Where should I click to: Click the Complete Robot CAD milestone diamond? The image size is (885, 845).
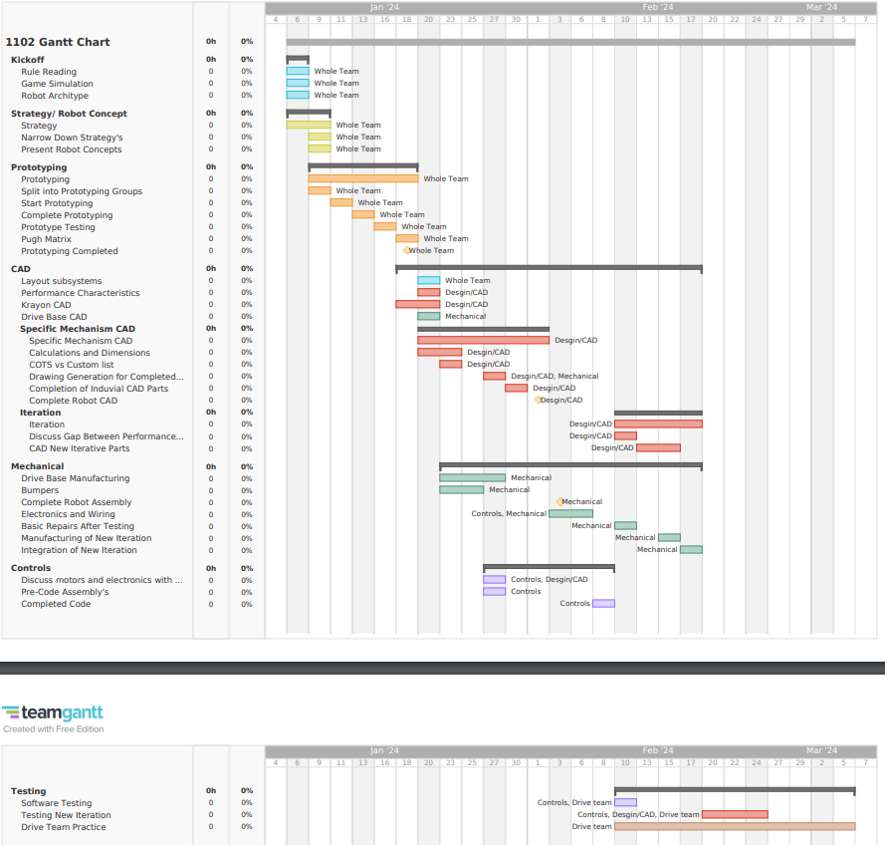[x=538, y=401]
